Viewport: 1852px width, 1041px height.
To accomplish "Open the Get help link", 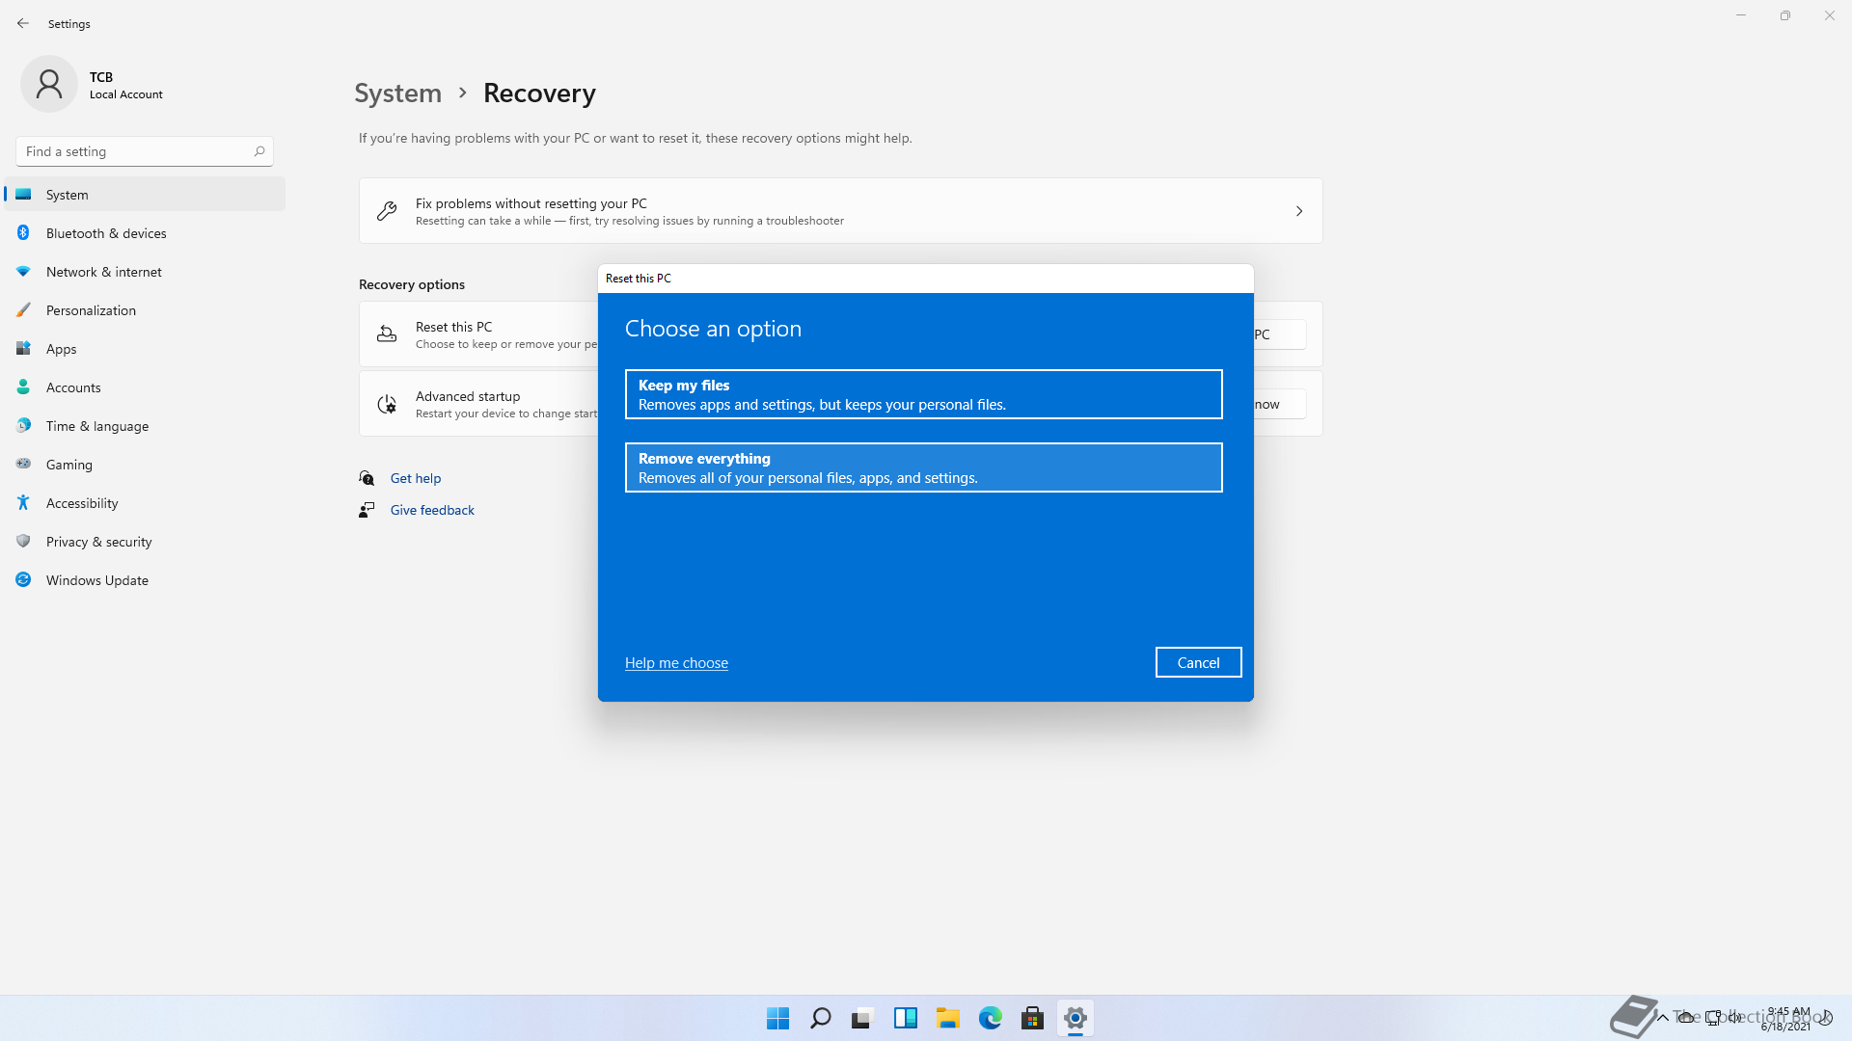I will pyautogui.click(x=415, y=478).
